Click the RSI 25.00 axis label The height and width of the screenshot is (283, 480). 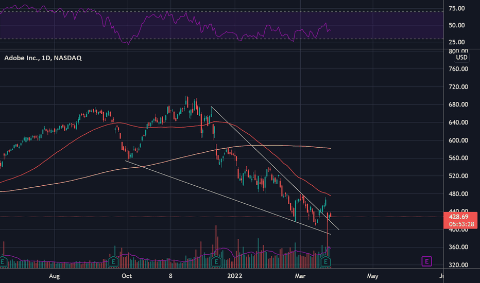point(457,42)
